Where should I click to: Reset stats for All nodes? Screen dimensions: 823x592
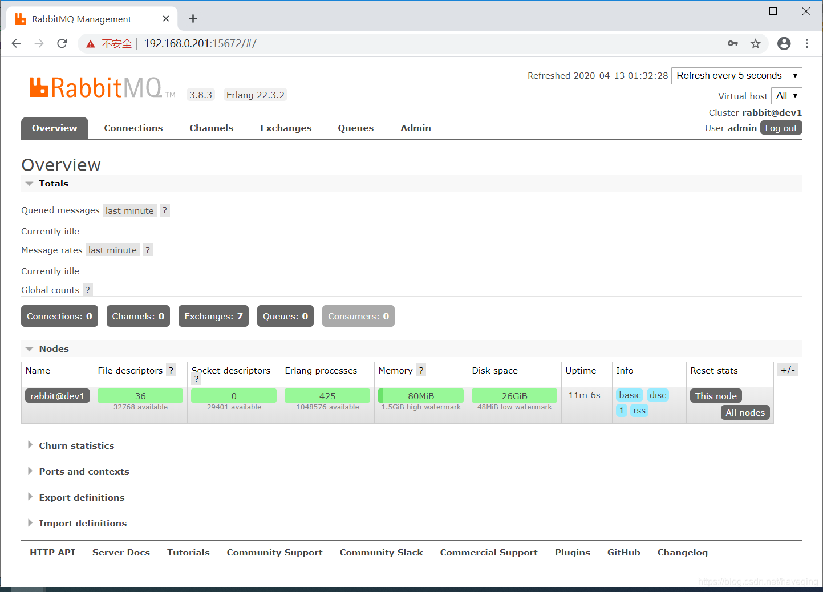coord(745,412)
